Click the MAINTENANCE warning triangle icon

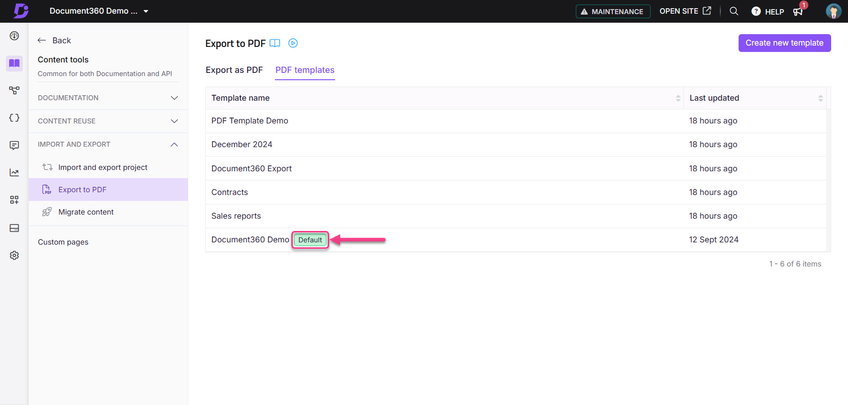coord(584,11)
